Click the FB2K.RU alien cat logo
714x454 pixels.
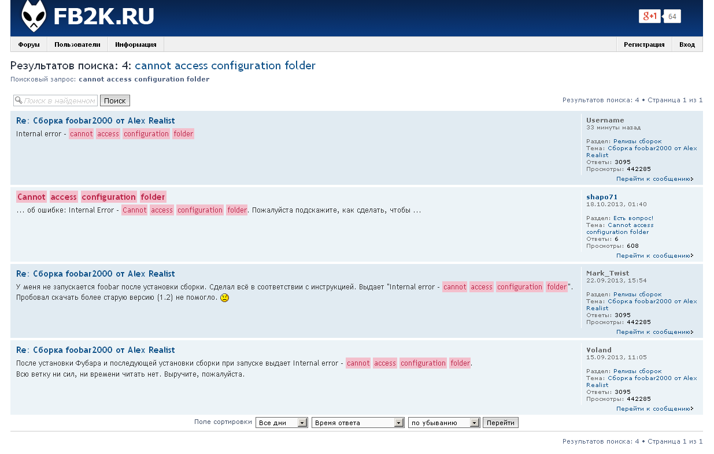[33, 16]
